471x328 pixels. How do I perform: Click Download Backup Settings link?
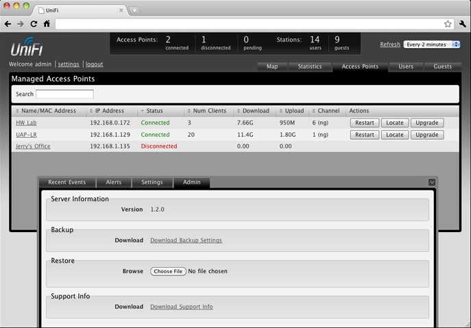(186, 240)
